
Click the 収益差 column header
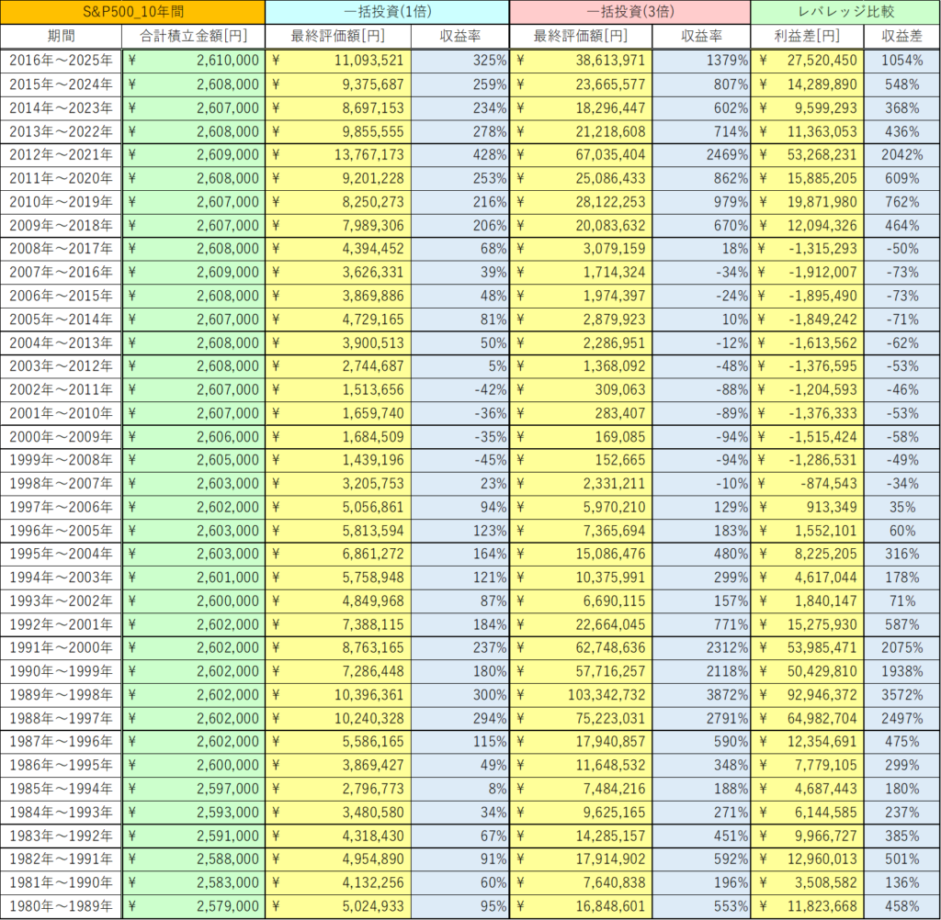[901, 37]
